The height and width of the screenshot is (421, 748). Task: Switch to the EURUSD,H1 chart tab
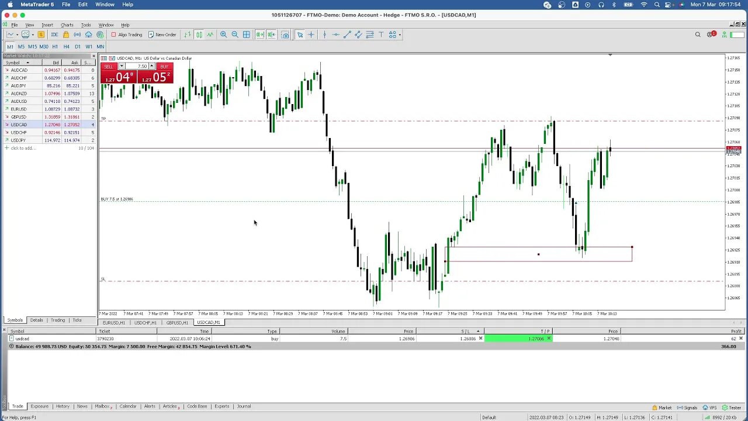pyautogui.click(x=114, y=323)
